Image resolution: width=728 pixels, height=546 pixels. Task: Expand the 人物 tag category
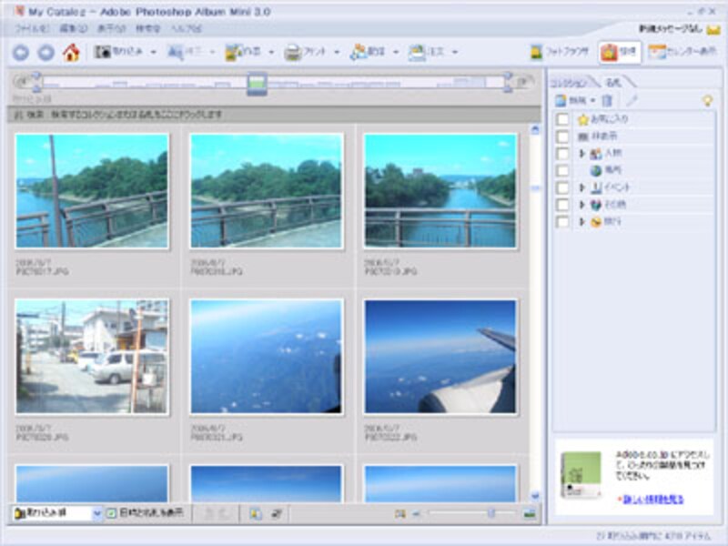[x=581, y=153]
